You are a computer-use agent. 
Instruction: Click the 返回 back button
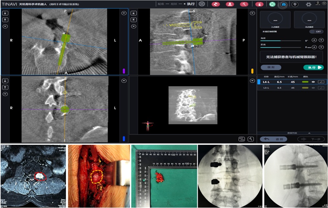pos(273,139)
